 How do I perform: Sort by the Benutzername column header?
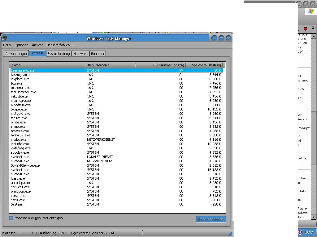pos(110,65)
